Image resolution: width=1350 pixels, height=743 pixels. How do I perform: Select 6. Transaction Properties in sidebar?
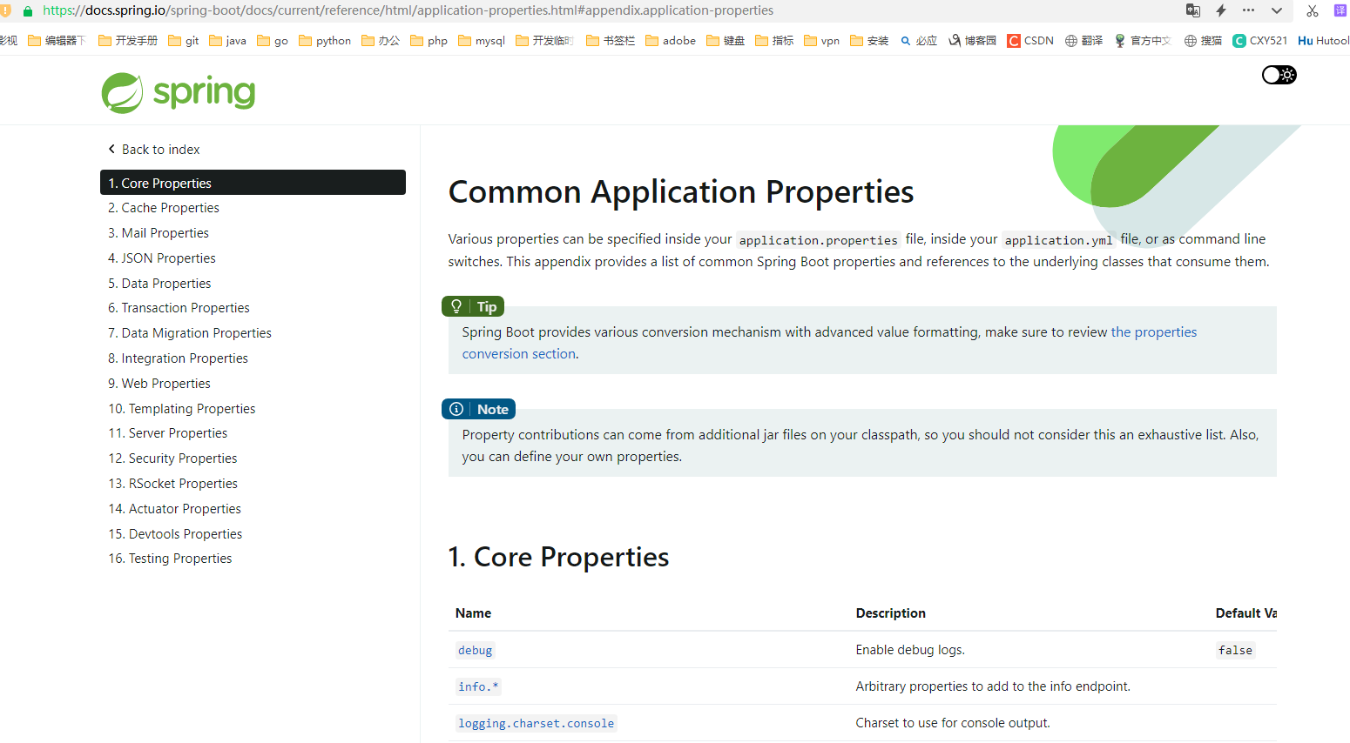click(x=179, y=308)
